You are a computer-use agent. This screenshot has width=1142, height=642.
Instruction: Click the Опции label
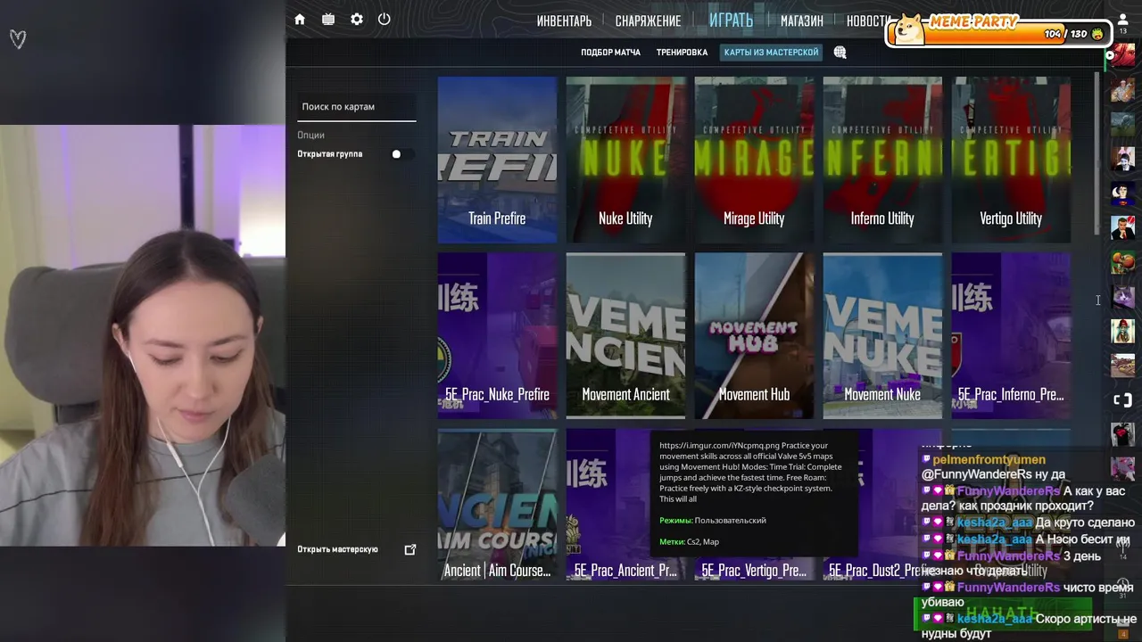310,136
